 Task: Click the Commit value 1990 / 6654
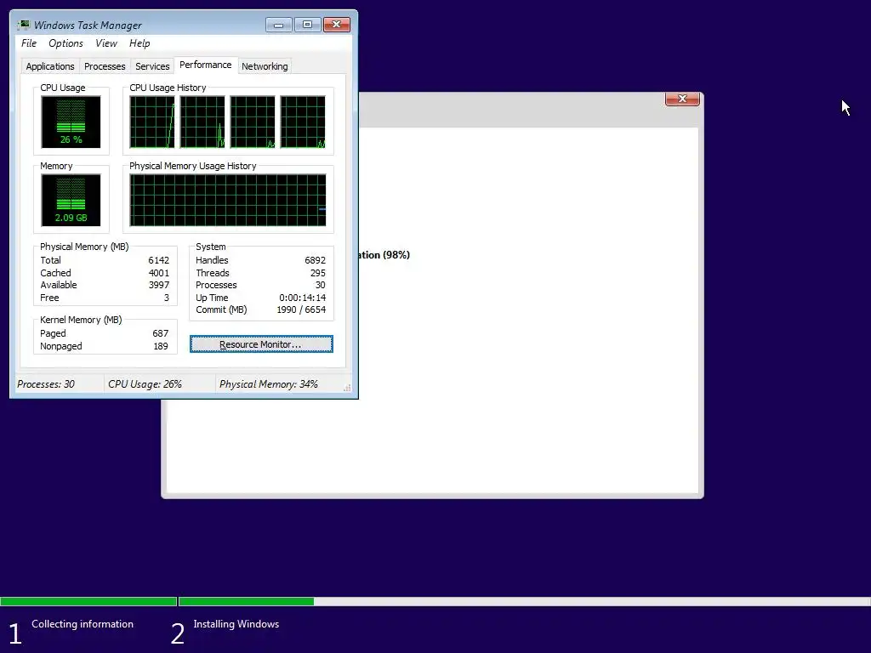[x=301, y=309]
